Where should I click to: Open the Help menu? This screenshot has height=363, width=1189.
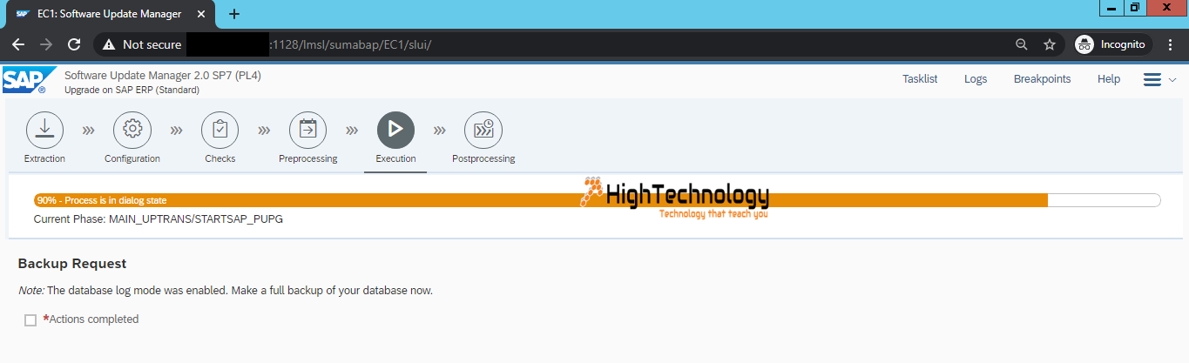(x=1109, y=79)
